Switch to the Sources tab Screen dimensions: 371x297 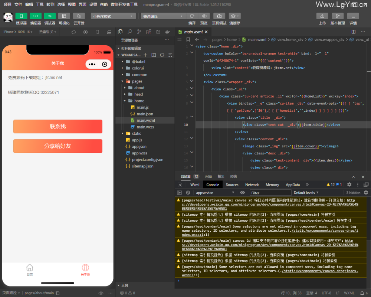232,185
